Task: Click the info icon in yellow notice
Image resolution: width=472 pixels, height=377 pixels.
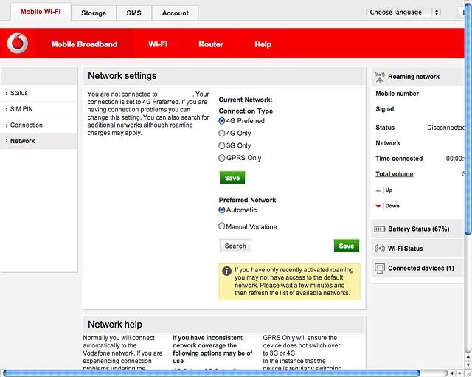Action: coord(226,271)
